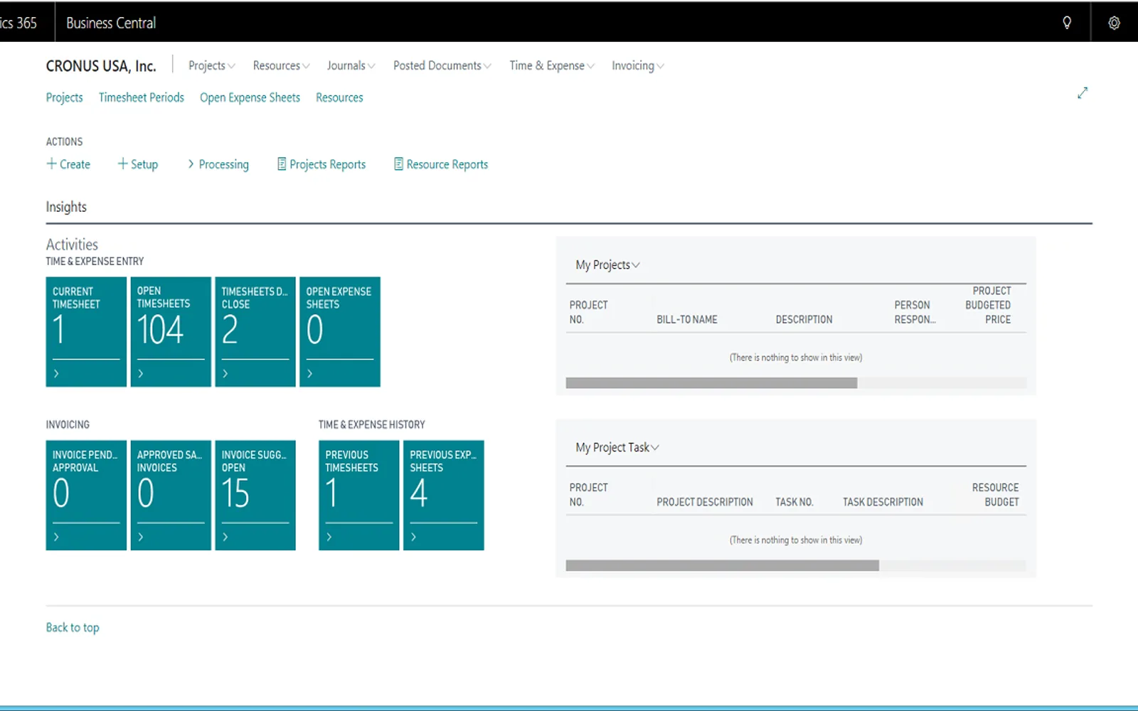
Task: Expand the Resources navigation menu
Action: (281, 65)
